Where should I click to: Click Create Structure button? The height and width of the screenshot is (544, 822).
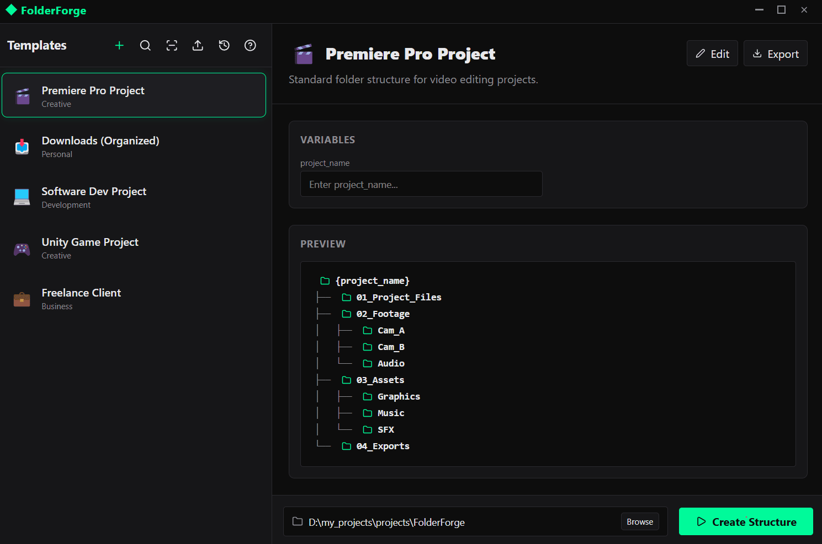746,521
